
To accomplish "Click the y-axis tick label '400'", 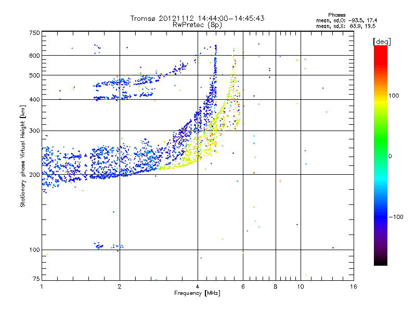I will 34,99.
